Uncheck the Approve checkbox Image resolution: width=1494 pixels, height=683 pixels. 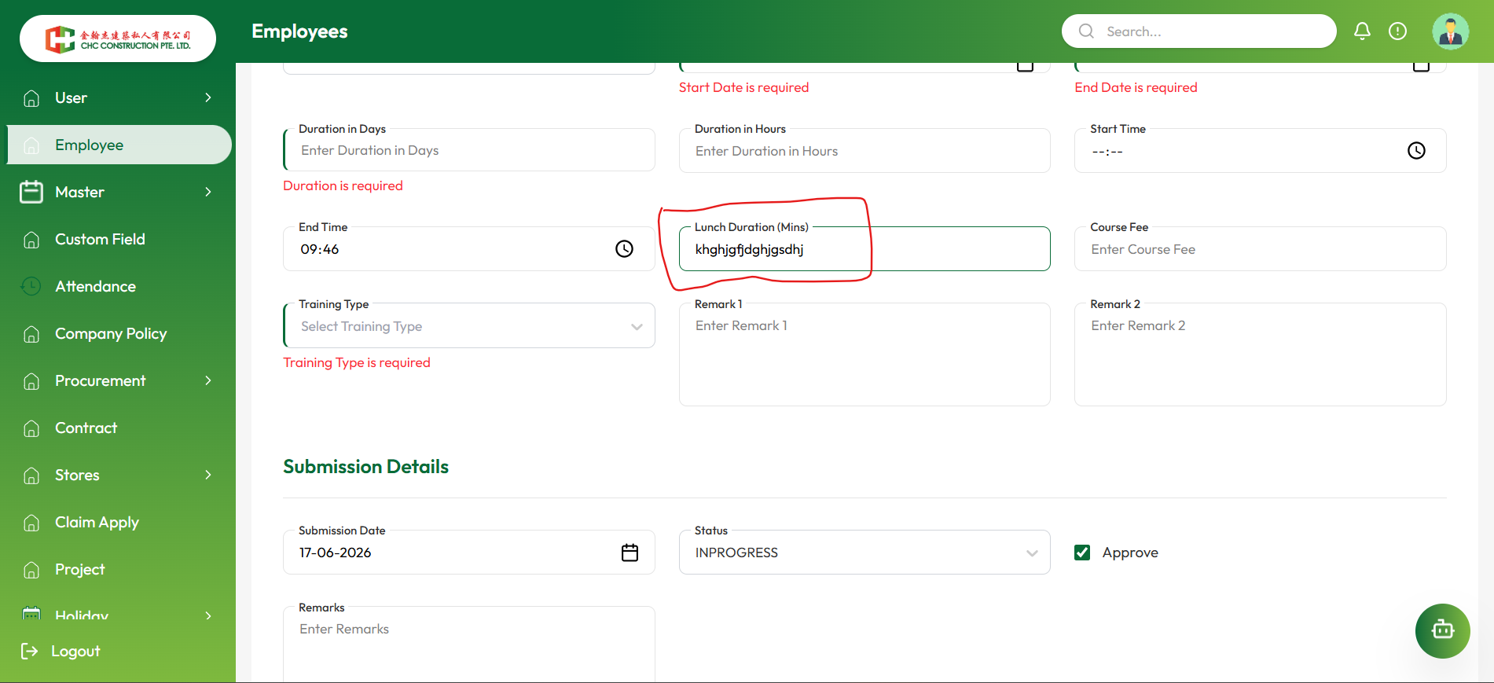(x=1082, y=553)
